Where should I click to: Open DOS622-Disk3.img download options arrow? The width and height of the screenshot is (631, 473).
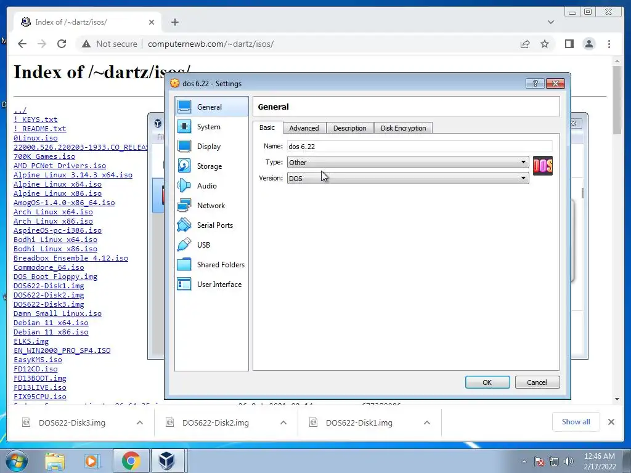[140, 422]
